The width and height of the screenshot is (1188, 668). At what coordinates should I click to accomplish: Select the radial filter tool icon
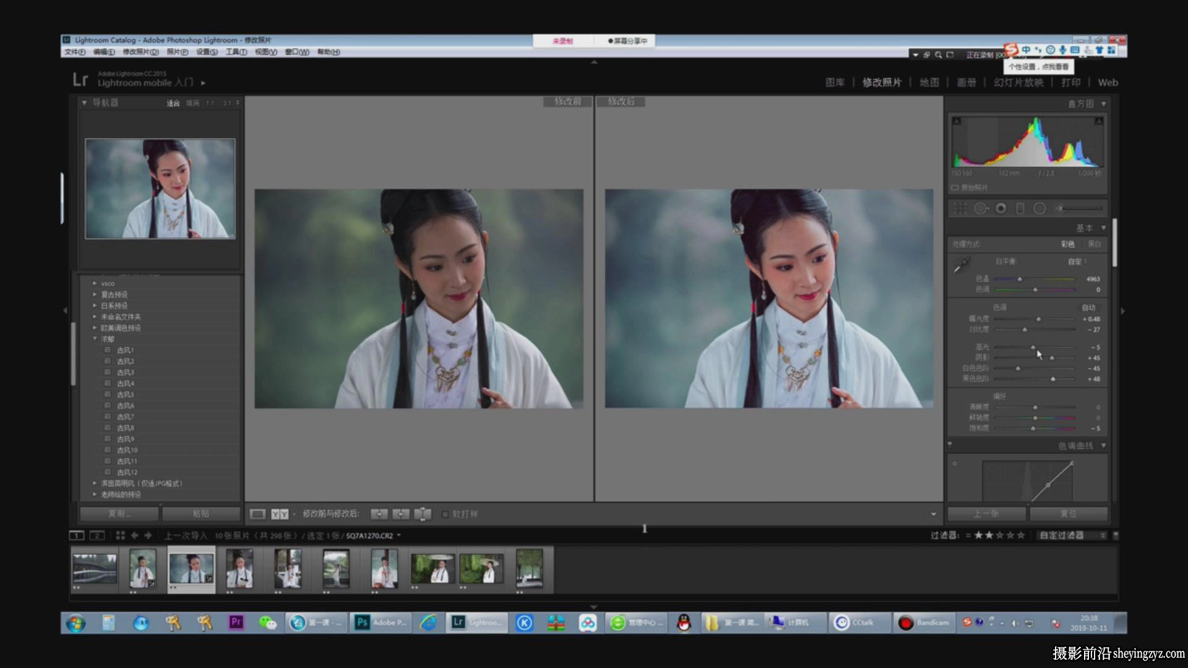point(1039,209)
